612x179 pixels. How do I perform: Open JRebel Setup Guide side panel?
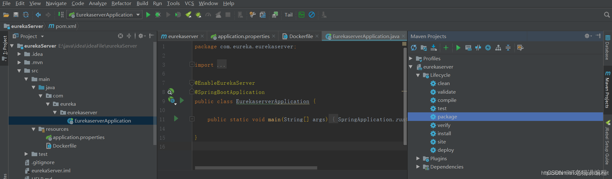[608, 142]
